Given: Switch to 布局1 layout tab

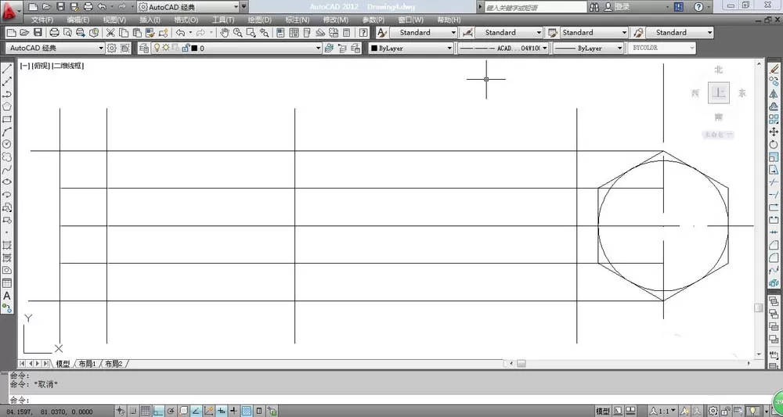Looking at the screenshot, I should click(x=87, y=364).
